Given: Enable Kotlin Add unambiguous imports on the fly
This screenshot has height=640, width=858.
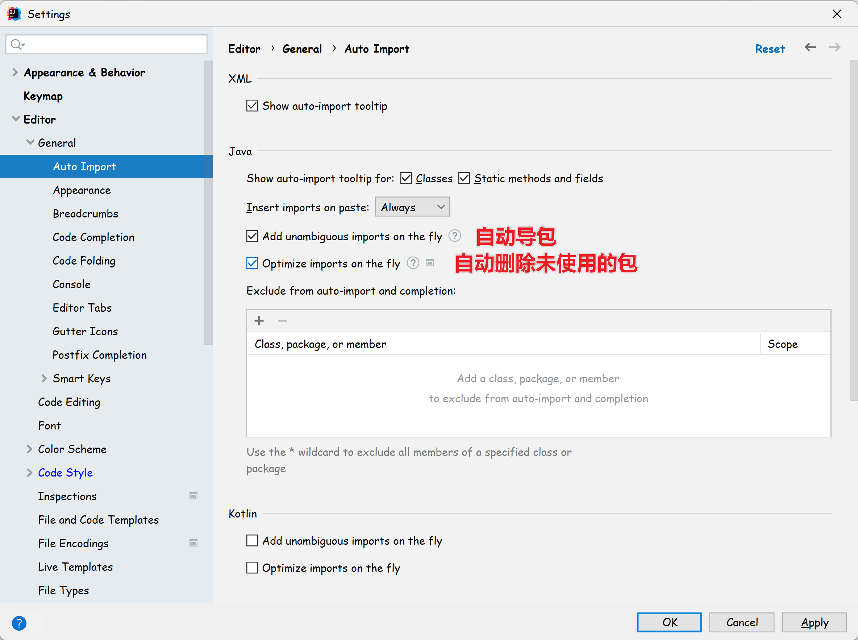Looking at the screenshot, I should [252, 540].
